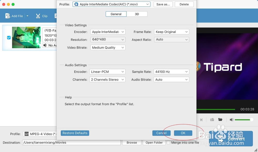The height and width of the screenshot is (152, 258).
Task: Open the Audio Bitrate dropdown
Action: click(171, 79)
